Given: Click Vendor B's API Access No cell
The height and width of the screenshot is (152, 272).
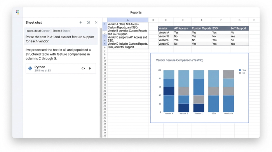Looking at the screenshot, I should tap(182, 36).
